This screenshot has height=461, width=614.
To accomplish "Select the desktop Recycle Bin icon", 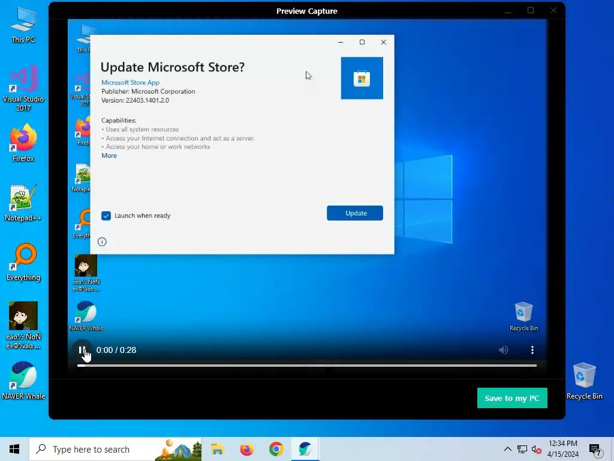I will pyautogui.click(x=584, y=381).
